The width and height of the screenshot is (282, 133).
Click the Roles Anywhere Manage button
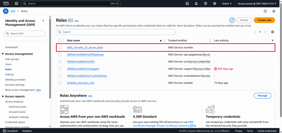pyautogui.click(x=262, y=96)
